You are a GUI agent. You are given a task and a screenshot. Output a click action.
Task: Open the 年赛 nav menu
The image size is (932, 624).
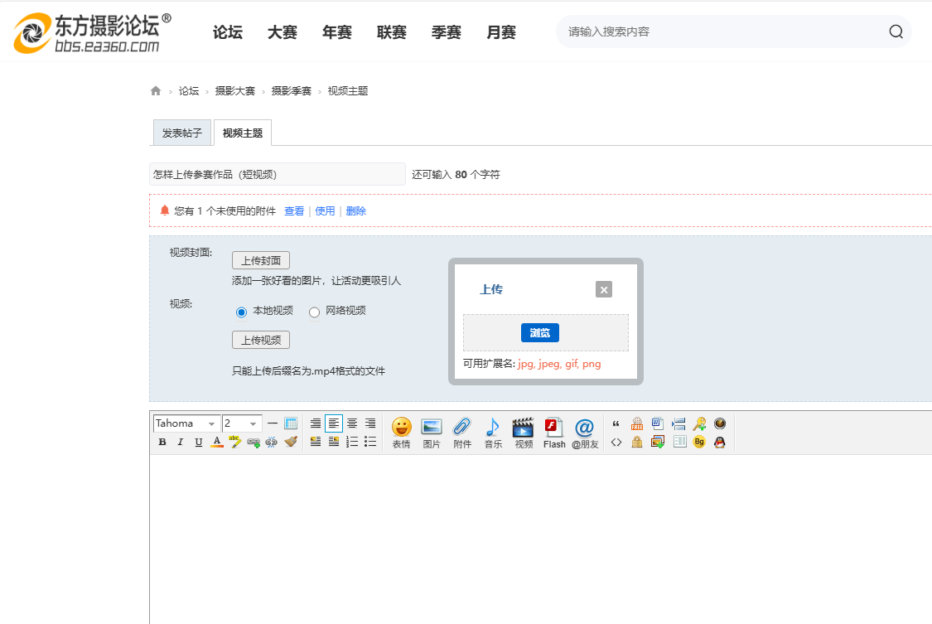pos(337,32)
